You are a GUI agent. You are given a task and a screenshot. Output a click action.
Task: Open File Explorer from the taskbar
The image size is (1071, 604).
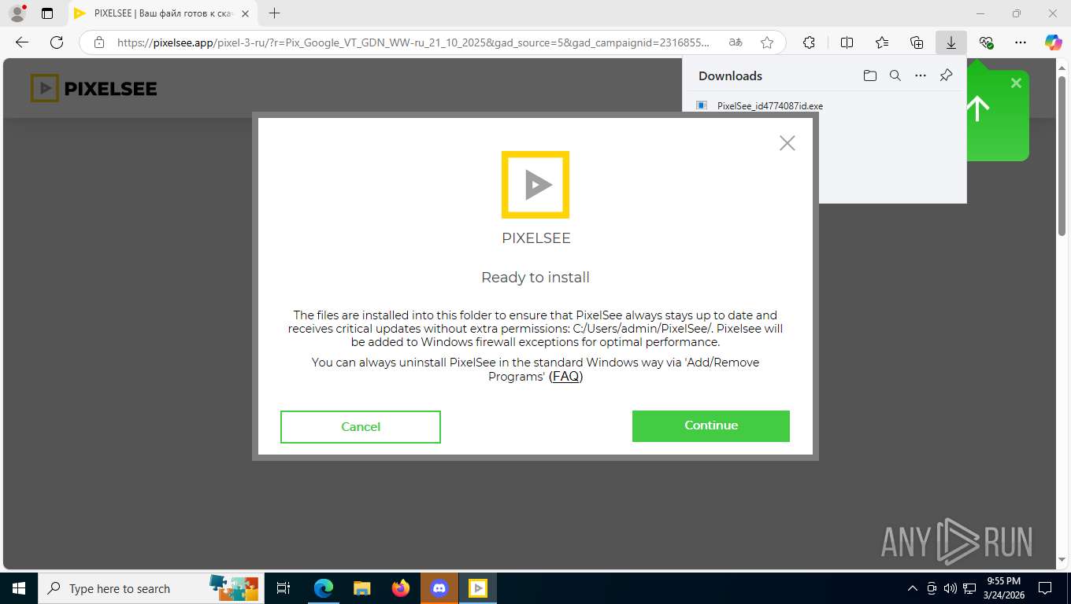(361, 588)
